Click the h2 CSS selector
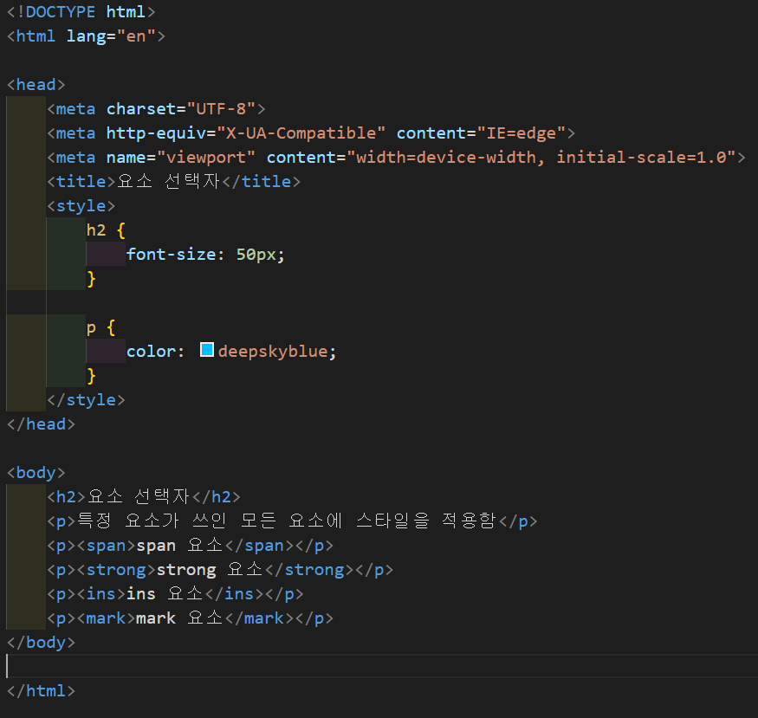758x718 pixels. (96, 230)
